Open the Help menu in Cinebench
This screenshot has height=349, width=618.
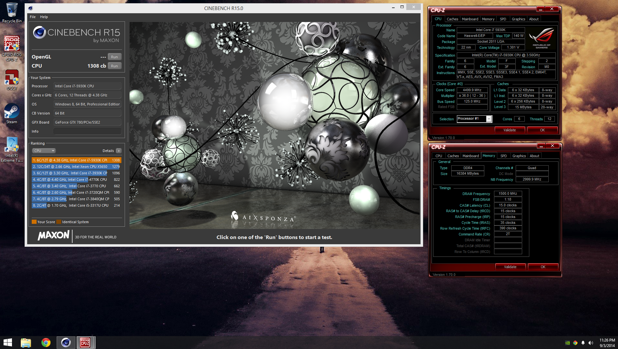pos(44,17)
